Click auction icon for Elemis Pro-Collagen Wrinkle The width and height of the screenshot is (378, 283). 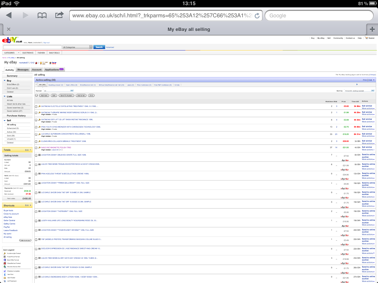tap(39, 141)
